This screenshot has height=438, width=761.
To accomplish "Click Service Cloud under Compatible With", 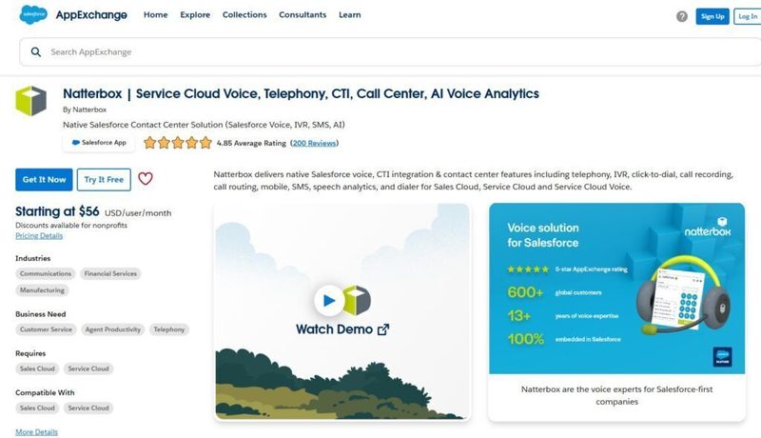I will [x=88, y=408].
